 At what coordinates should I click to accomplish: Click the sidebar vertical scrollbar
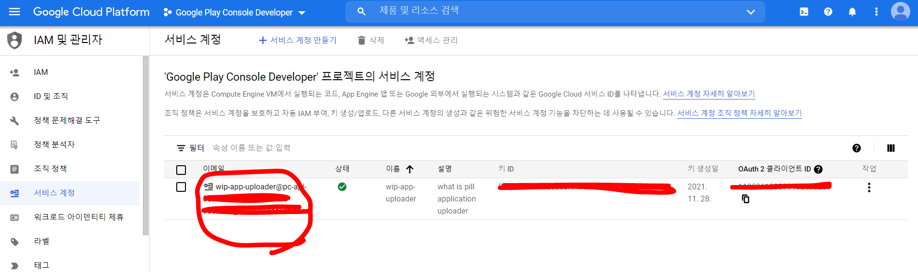[146, 146]
